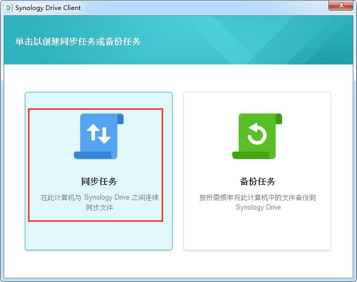Click heading '单击以创建同步任务或备份任务'
This screenshot has width=357, height=282.
(78, 41)
